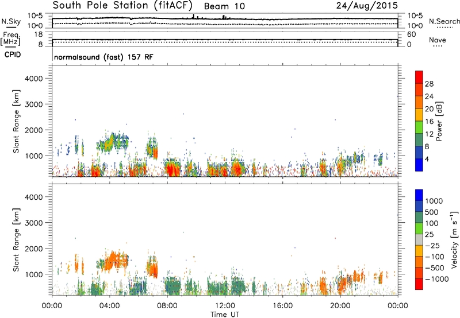Viewport: 460px width, 318px height.
Task: Click the 08:00 power echo patch
Action: pos(172,168)
